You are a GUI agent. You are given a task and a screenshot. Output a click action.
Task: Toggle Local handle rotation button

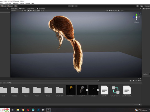point(10,6)
